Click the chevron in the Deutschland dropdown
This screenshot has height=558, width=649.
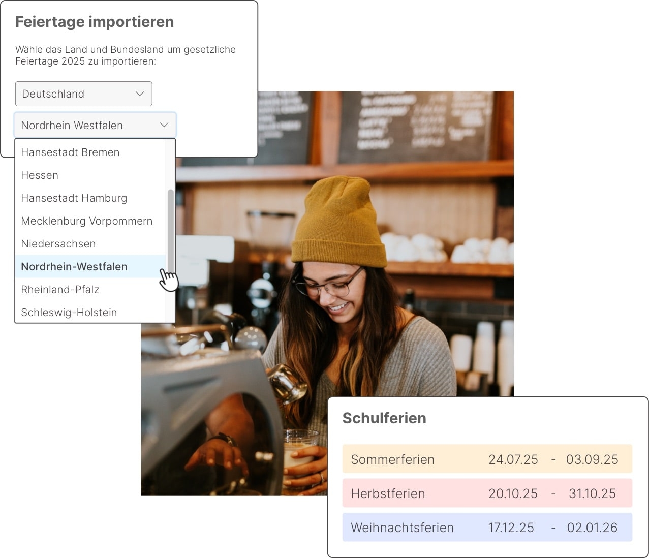pyautogui.click(x=140, y=94)
